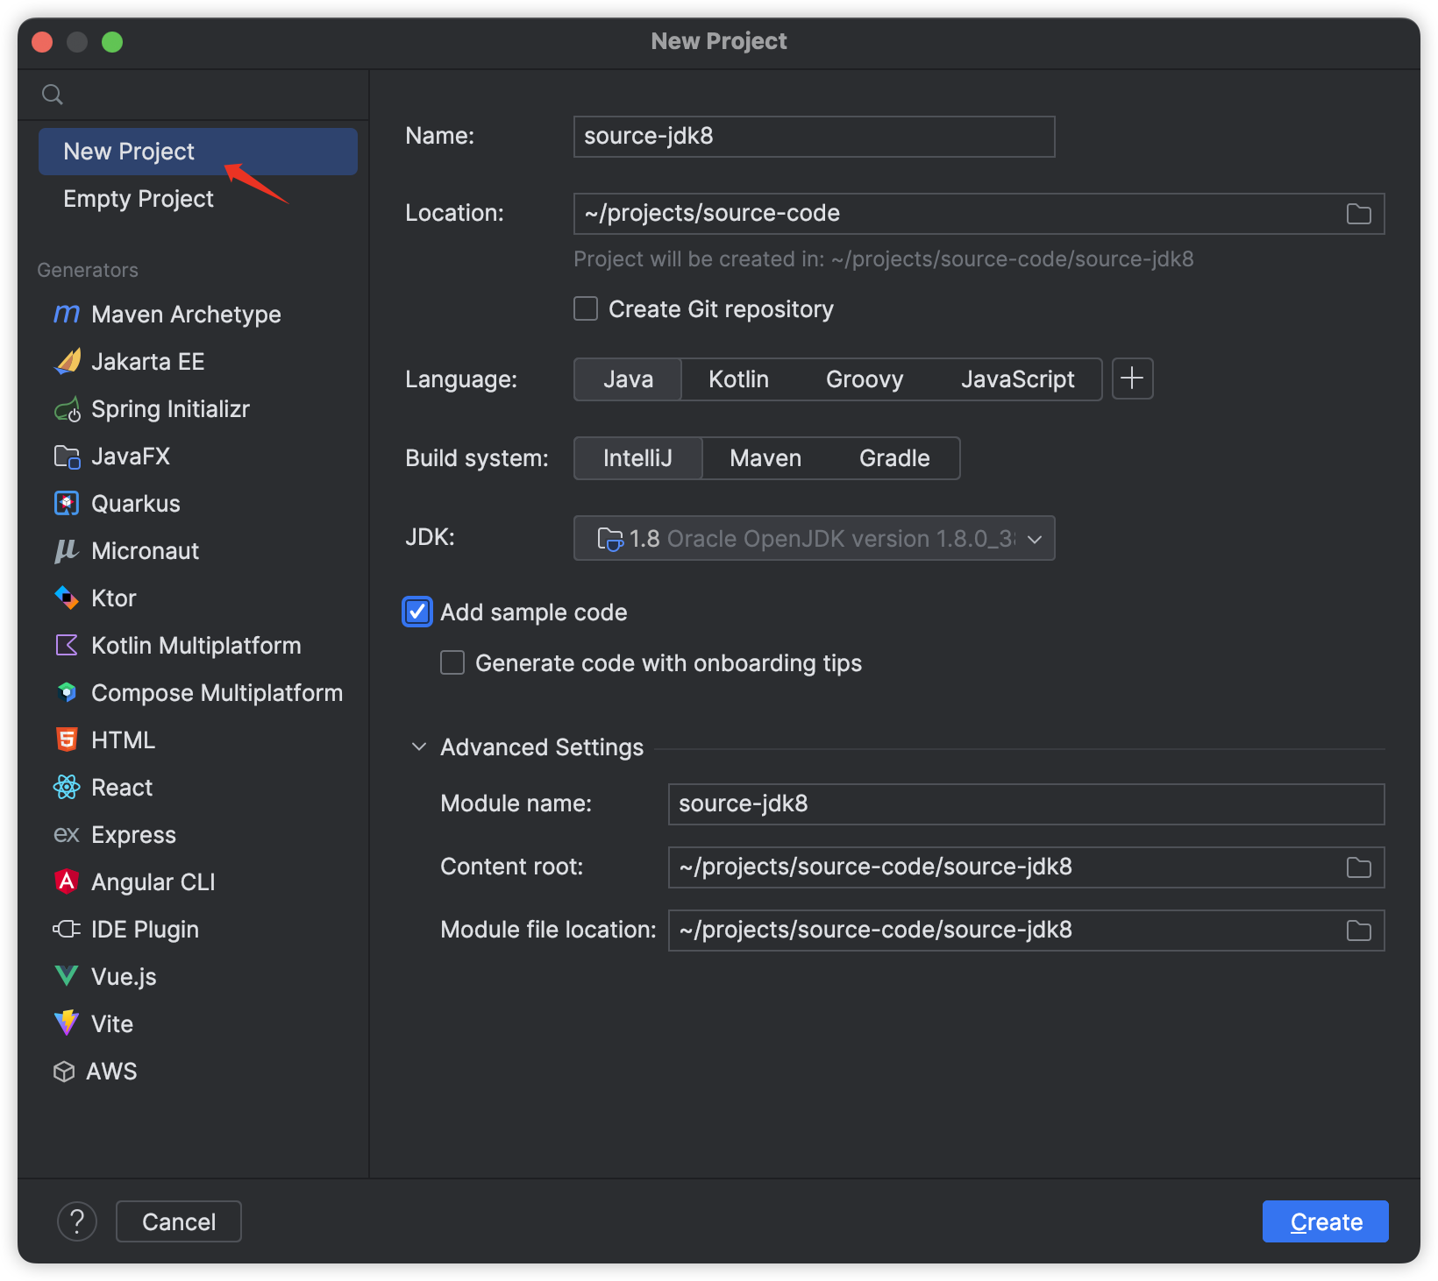Select the Spring Initializr icon
Viewport: 1438px width, 1281px height.
68,409
